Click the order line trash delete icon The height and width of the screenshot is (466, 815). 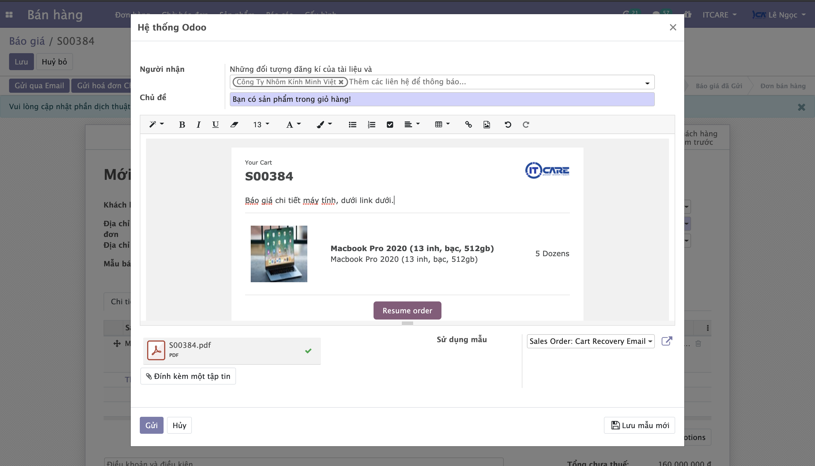(x=698, y=344)
